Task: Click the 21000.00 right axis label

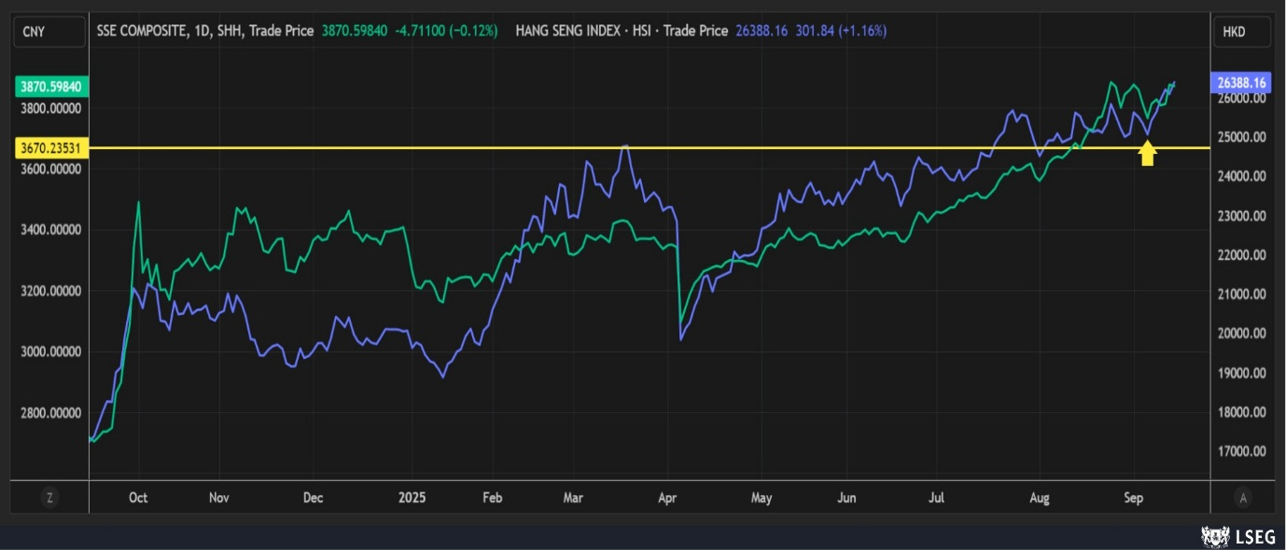Action: click(x=1242, y=294)
